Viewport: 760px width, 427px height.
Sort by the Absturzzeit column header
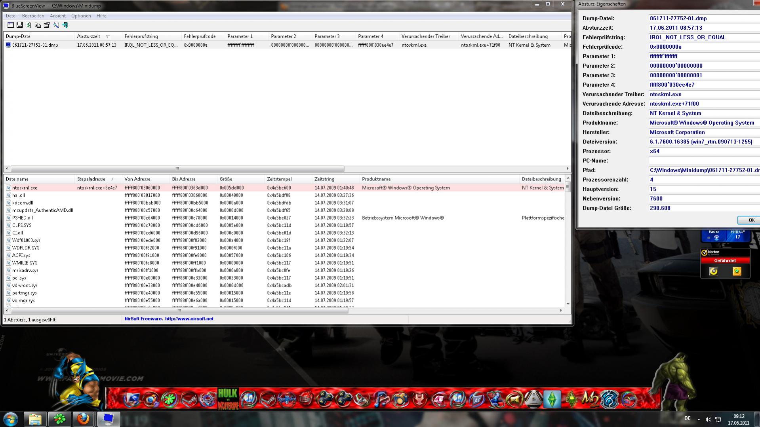98,36
